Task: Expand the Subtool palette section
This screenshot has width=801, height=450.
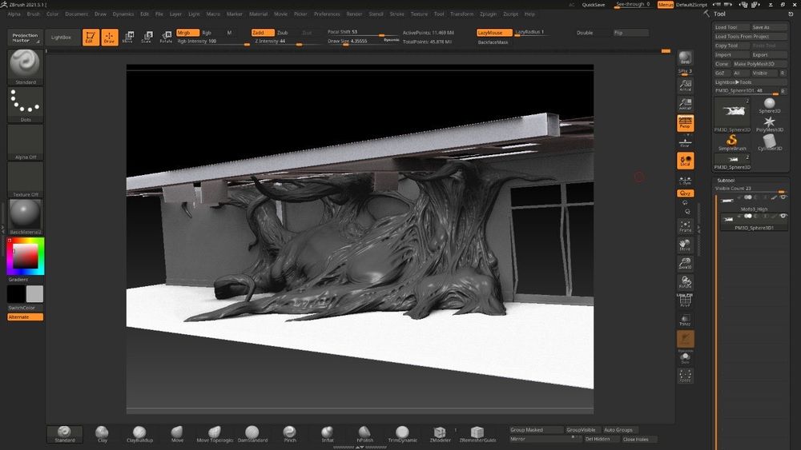Action: [727, 180]
